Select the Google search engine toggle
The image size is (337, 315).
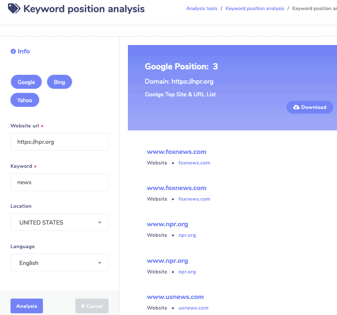point(26,82)
